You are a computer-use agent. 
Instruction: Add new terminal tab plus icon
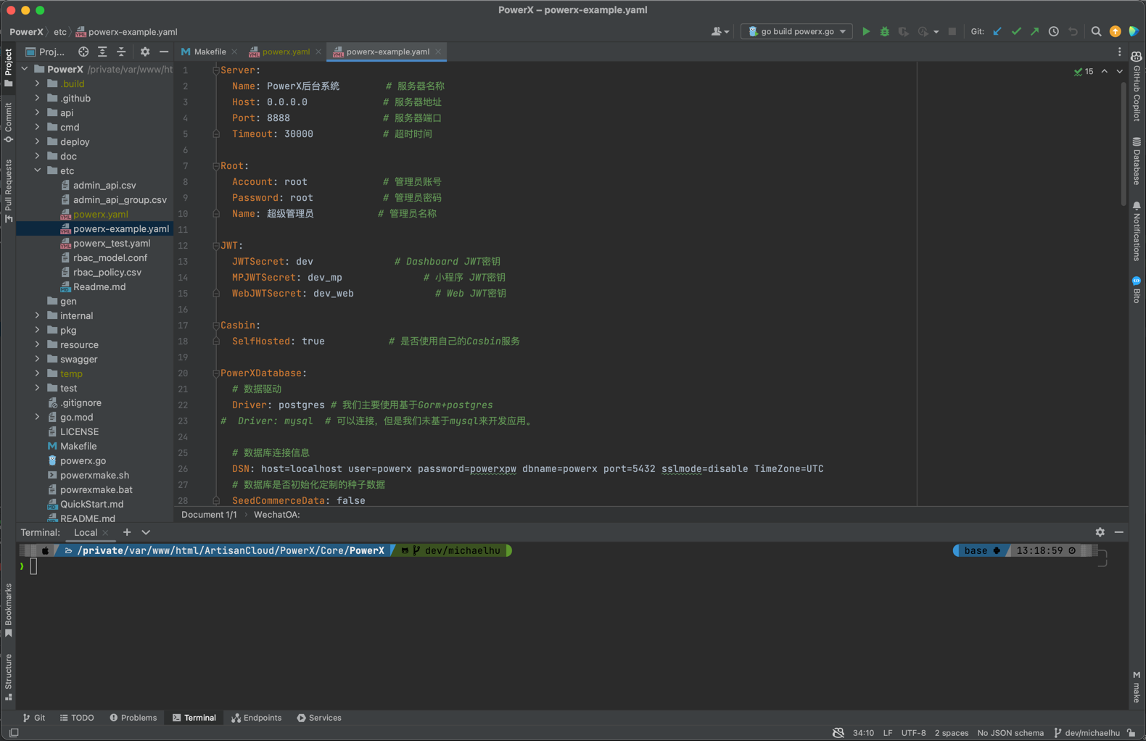pyautogui.click(x=127, y=532)
